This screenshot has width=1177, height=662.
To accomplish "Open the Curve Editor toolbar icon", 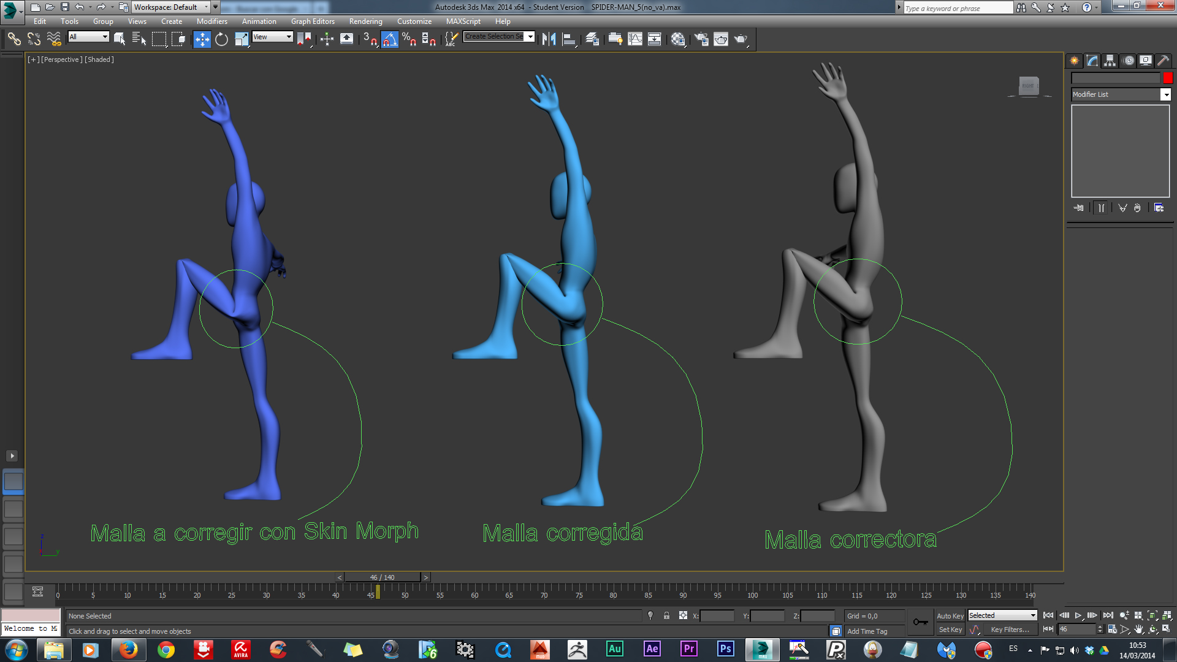I will tap(635, 39).
